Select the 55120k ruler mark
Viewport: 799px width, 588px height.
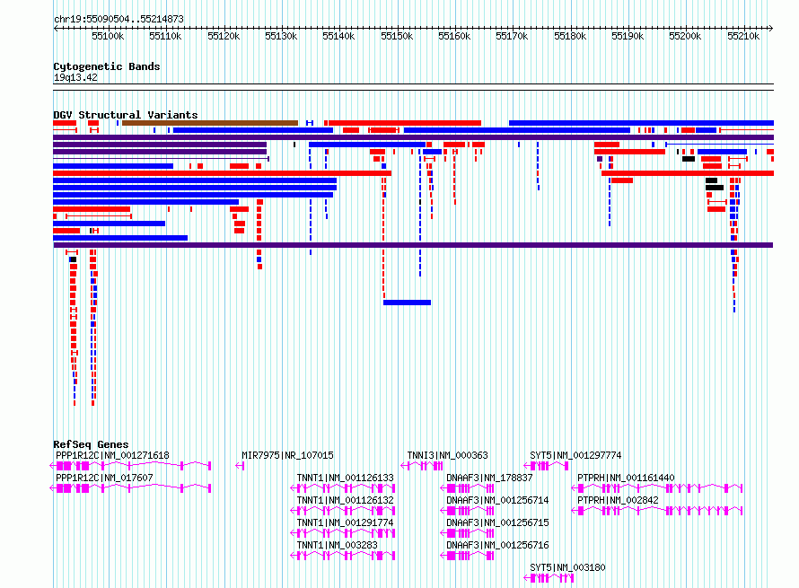pyautogui.click(x=224, y=36)
